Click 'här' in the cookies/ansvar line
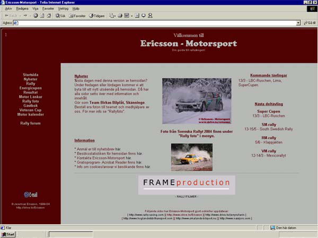The image size is (318, 238). tap(147, 167)
